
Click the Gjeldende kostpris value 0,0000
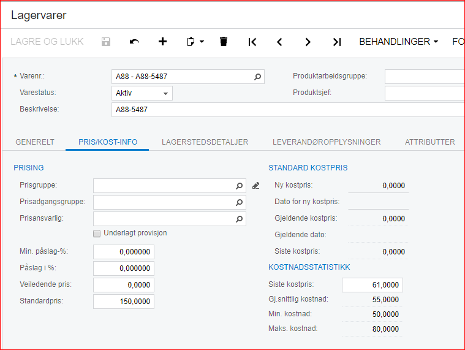[393, 219]
